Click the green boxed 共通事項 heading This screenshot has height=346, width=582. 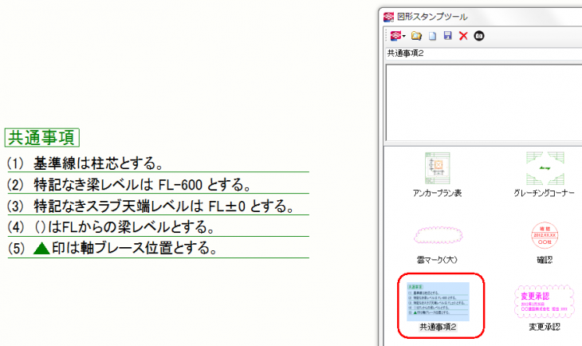[x=42, y=137]
